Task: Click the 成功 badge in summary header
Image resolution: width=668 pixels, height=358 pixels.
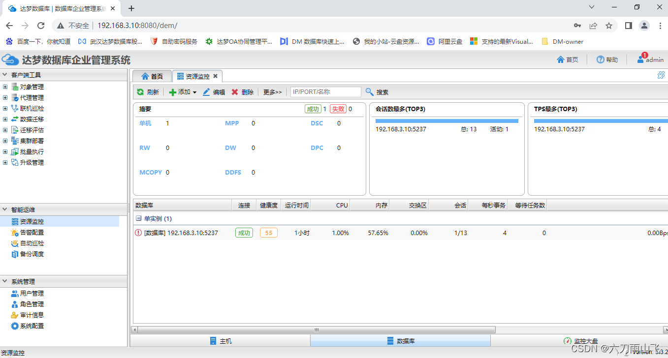Action: [313, 109]
